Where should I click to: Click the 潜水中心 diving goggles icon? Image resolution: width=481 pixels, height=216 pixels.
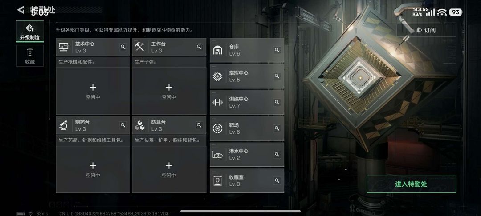(217, 155)
